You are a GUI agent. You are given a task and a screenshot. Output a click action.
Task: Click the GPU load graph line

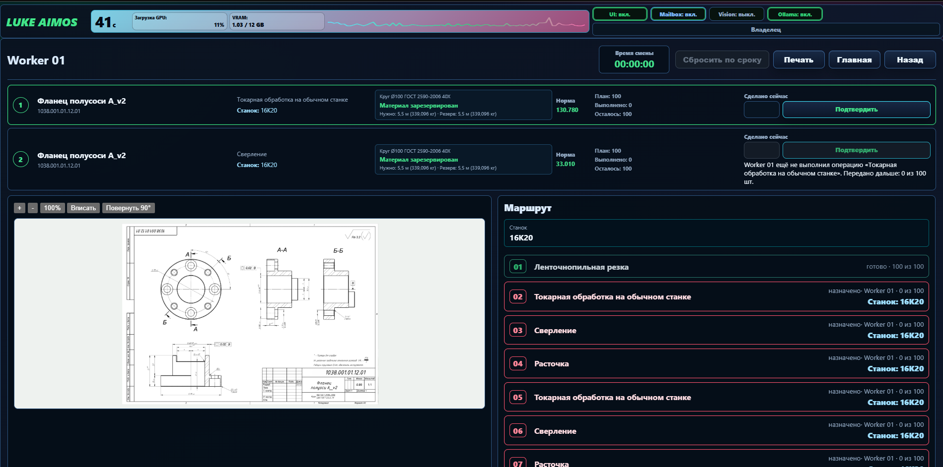coord(457,22)
